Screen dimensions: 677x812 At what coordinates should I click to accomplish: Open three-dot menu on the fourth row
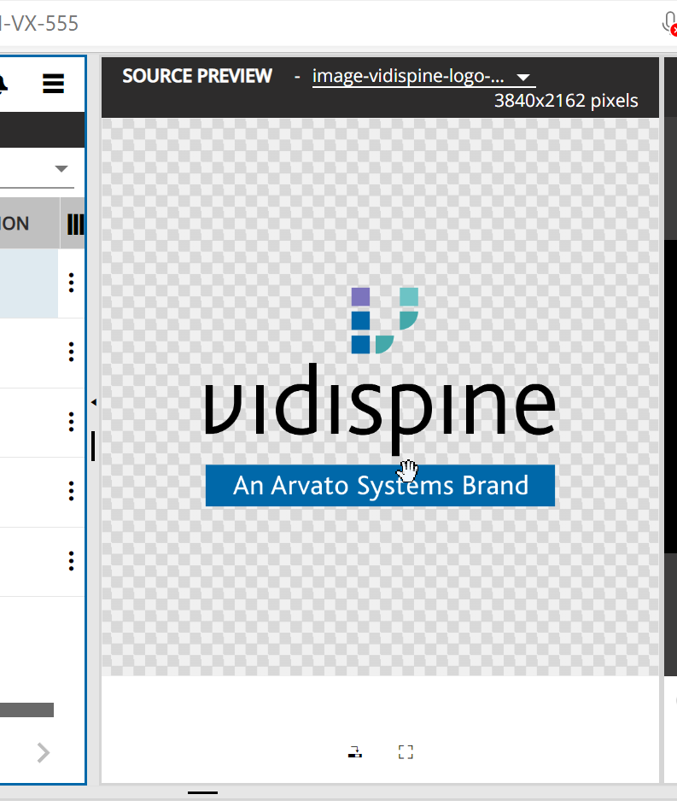[x=71, y=491]
